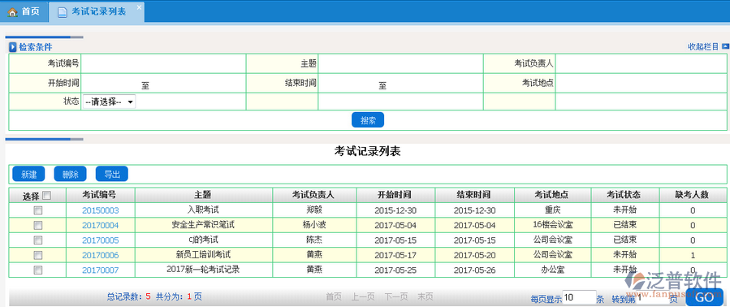The image size is (730, 307).
Task: Click the GO pagination button
Action: click(704, 297)
